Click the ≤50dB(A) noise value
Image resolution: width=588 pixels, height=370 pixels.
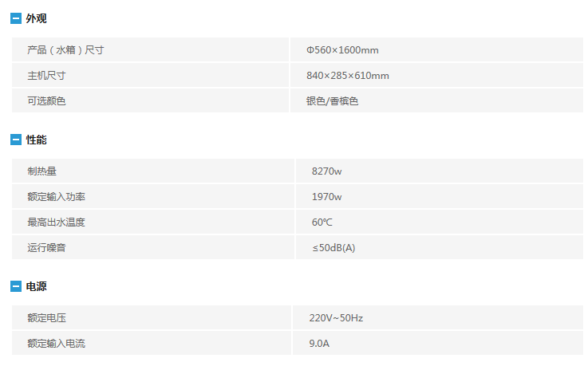tap(333, 248)
